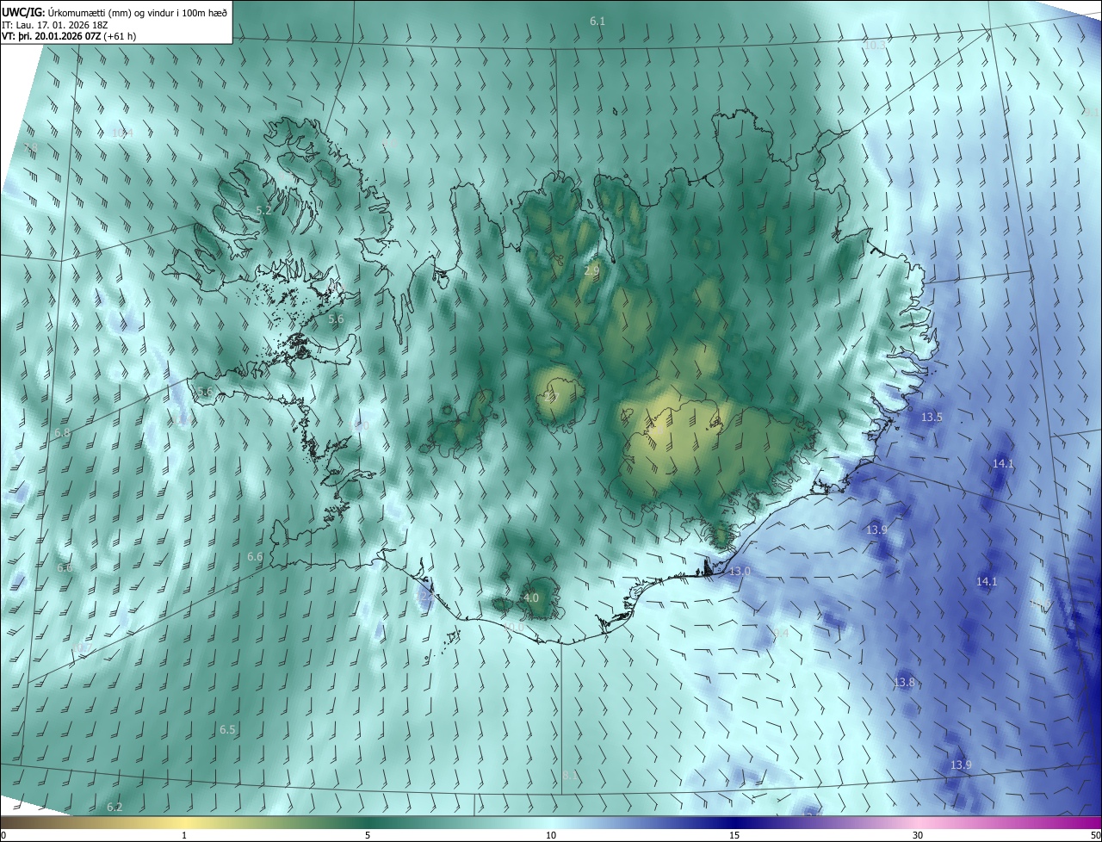Image resolution: width=1102 pixels, height=842 pixels.
Task: Click the 2.9 value in north Iceland
Action: 591,270
